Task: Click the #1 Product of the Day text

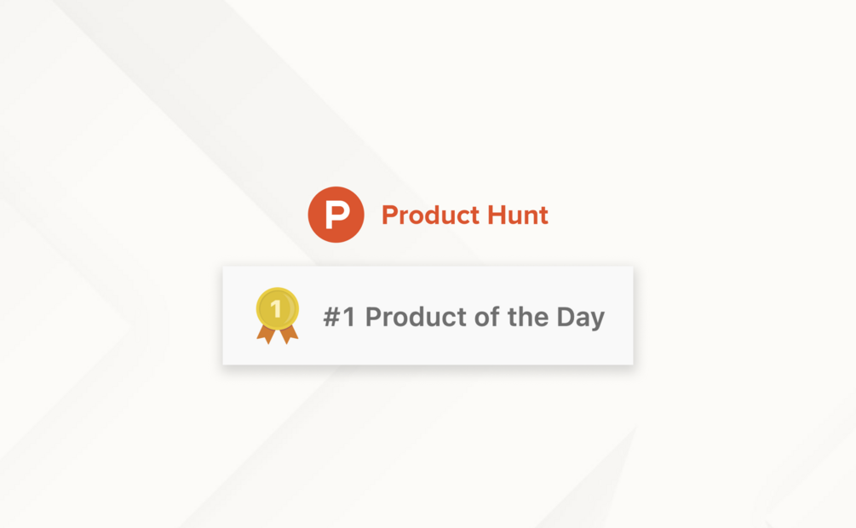Action: [x=463, y=317]
